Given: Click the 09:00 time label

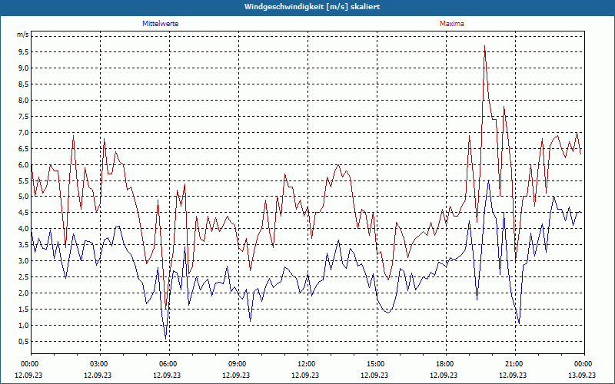Looking at the screenshot, I should pos(238,364).
